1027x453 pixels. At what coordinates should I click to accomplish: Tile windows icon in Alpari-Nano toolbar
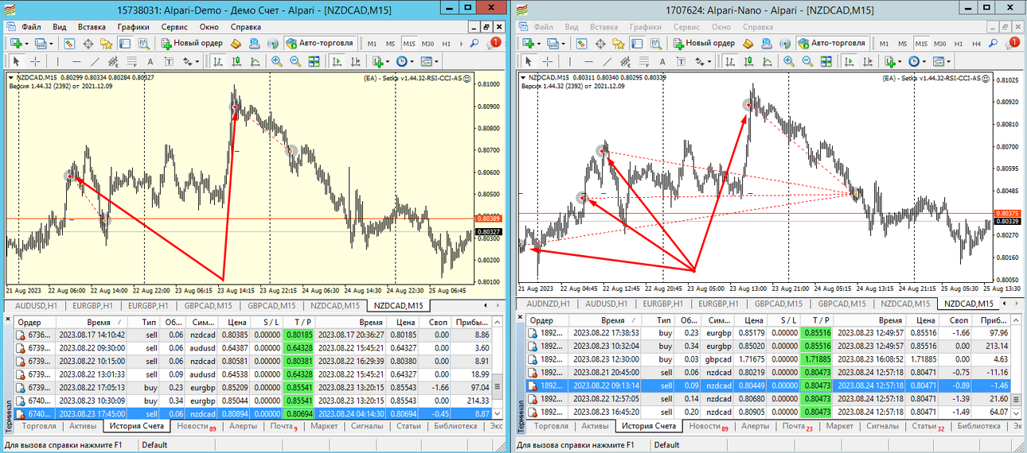826,60
